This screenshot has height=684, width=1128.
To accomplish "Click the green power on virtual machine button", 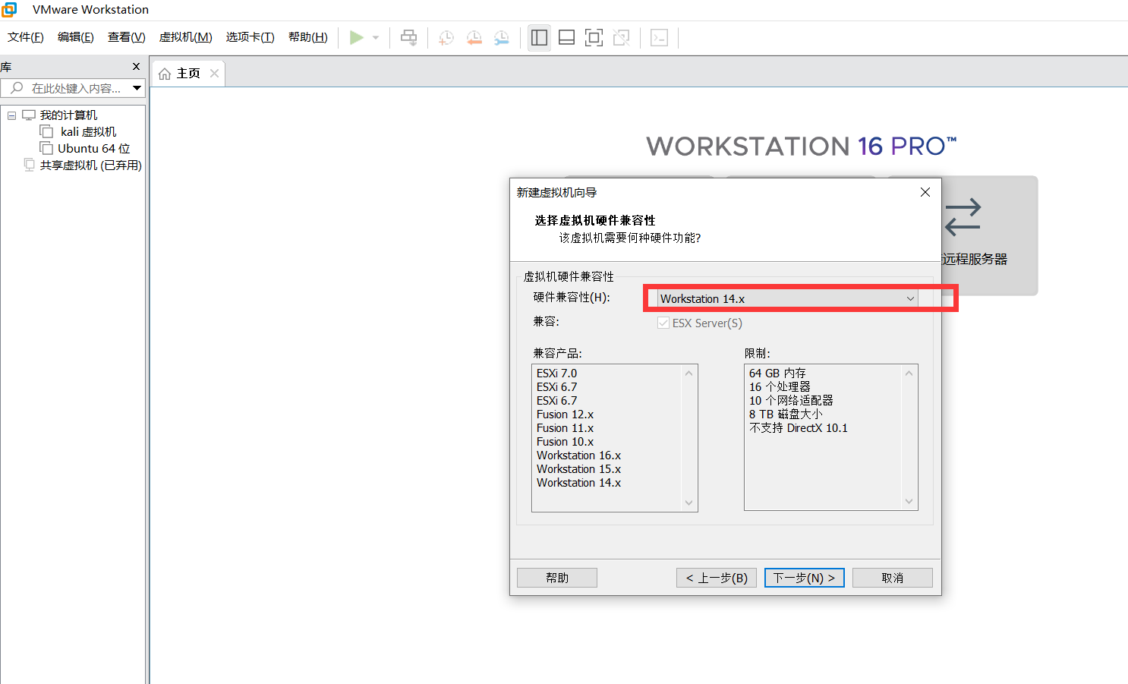I will pyautogui.click(x=356, y=38).
